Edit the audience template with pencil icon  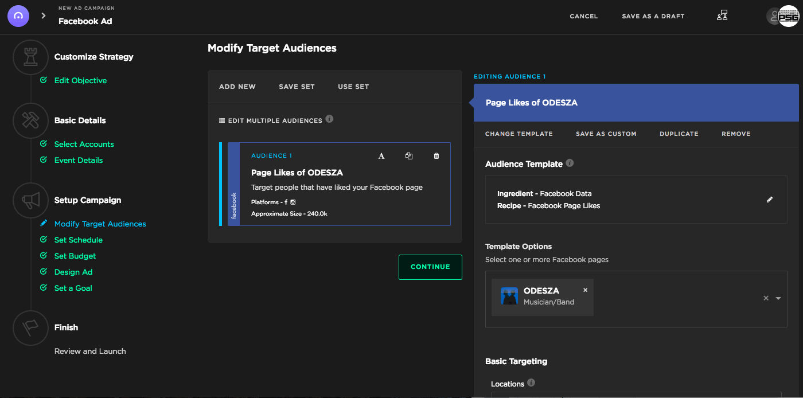coord(770,200)
